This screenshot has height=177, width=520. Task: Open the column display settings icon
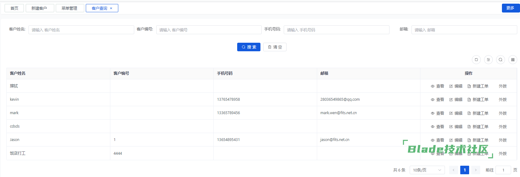[x=488, y=60]
